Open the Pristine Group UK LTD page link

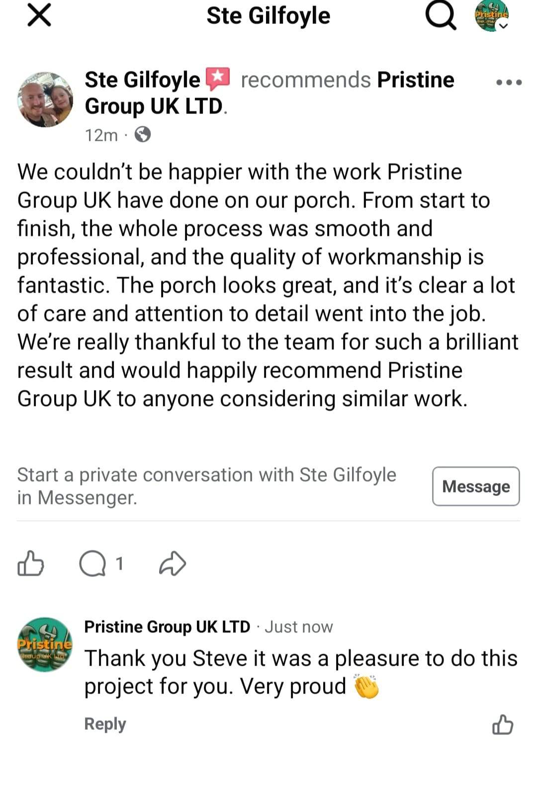pyautogui.click(x=415, y=80)
